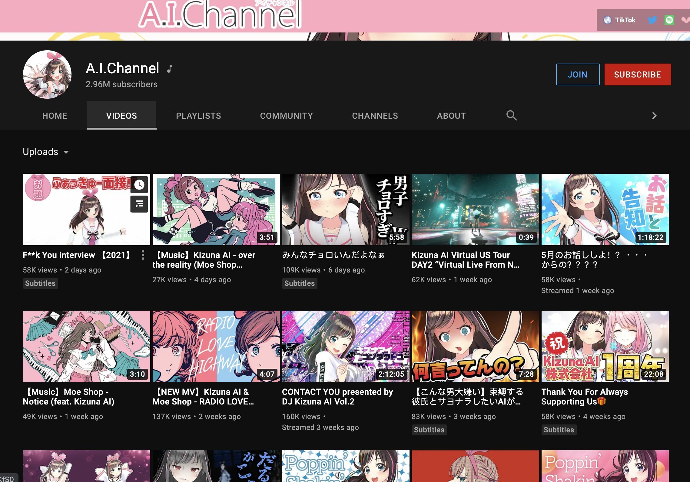
Task: Open the three-dot menu for F**k You interview
Action: point(143,255)
